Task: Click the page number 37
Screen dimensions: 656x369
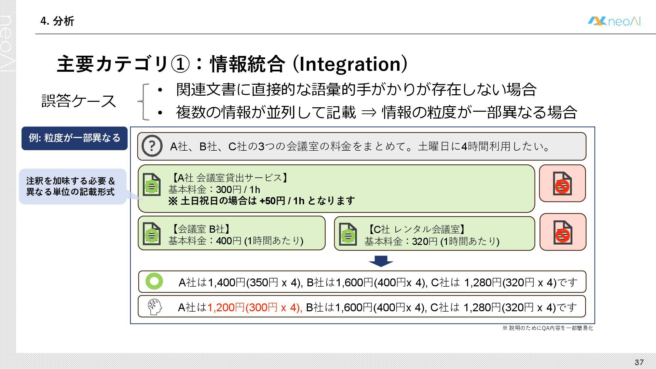Action: tap(639, 362)
